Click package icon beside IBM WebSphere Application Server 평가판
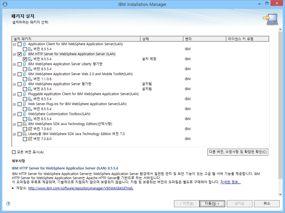285x213 pixels. tap(25, 84)
